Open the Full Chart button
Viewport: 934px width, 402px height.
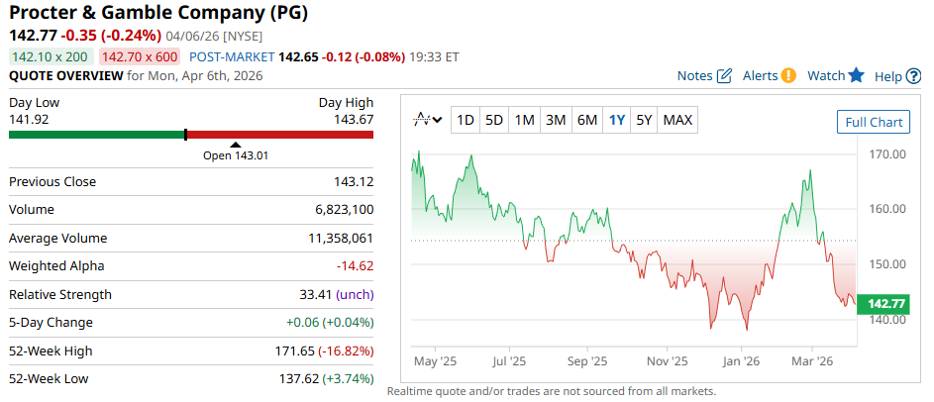tap(873, 122)
